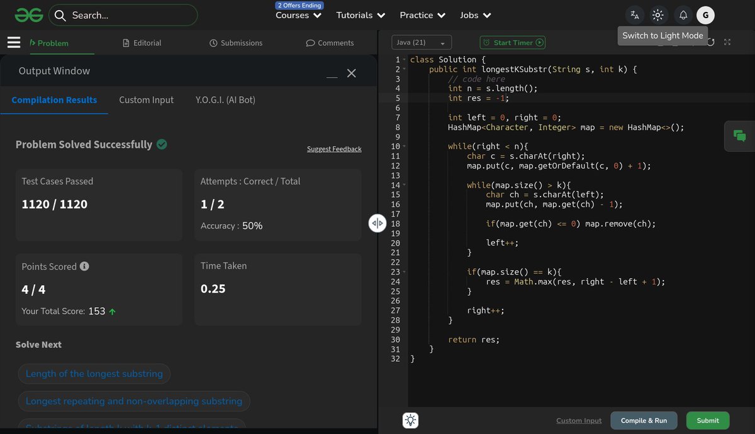This screenshot has height=434, width=755.
Task: Open Y.O.G.I. (AI Bot) tab
Action: tap(225, 100)
